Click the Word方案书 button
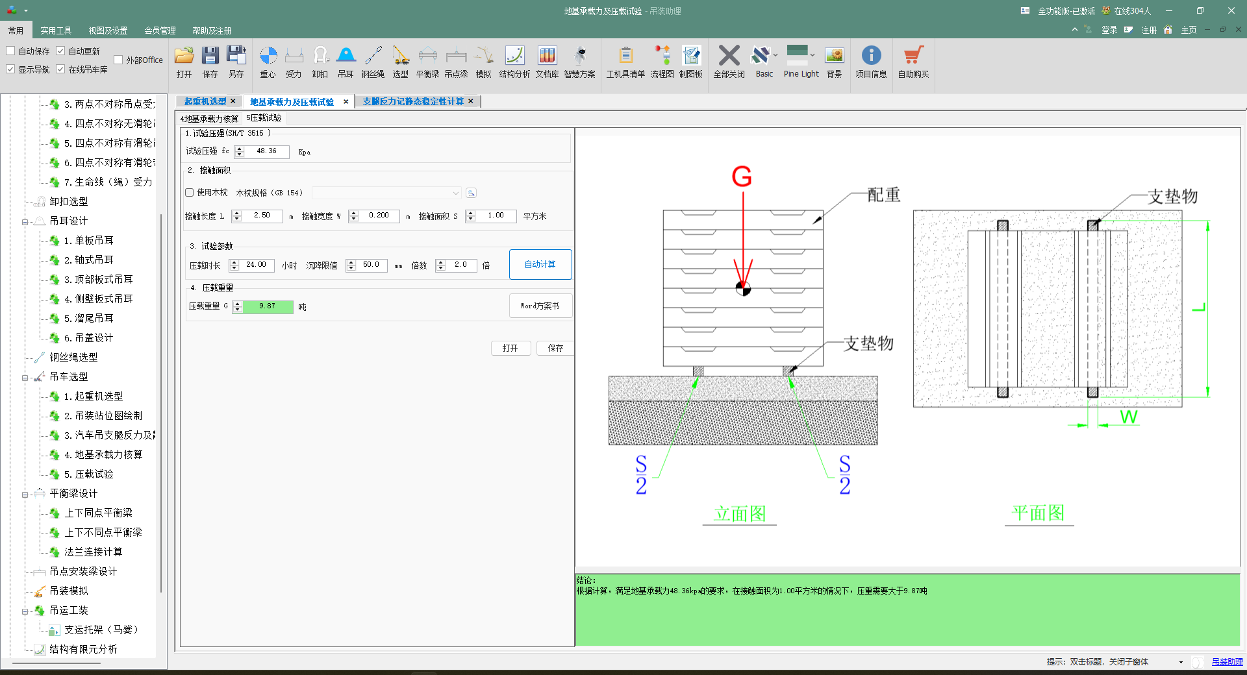The width and height of the screenshot is (1247, 675). point(540,306)
